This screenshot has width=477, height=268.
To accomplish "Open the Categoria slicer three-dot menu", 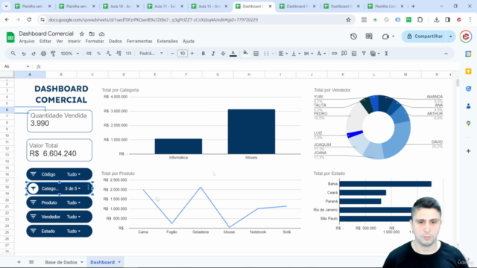I will click(x=88, y=188).
